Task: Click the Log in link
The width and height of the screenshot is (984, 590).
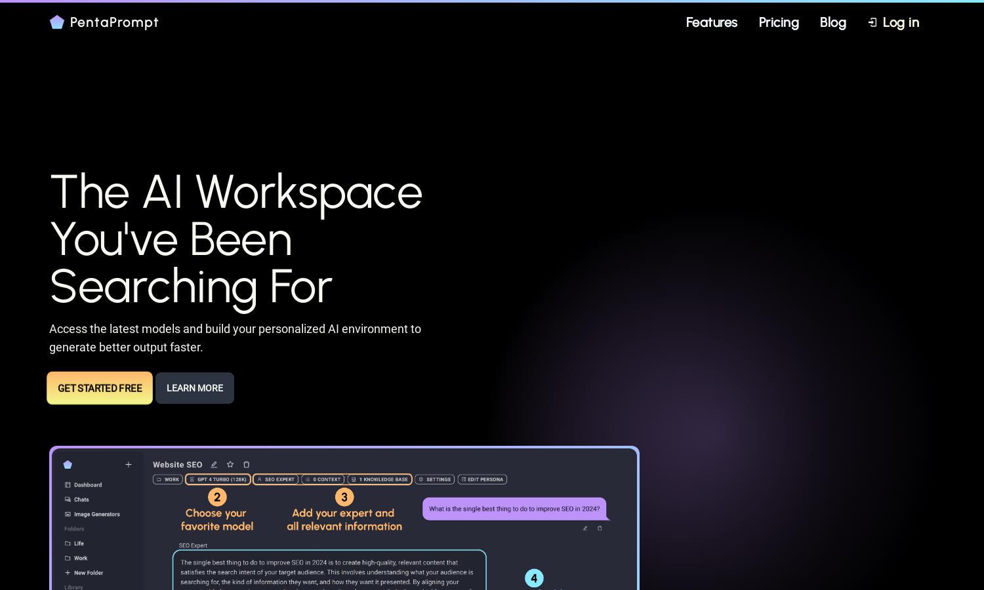Action: (893, 22)
